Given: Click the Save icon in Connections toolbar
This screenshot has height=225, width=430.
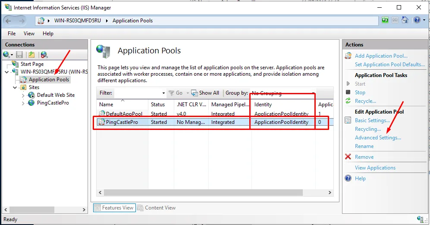Looking at the screenshot, I should point(19,55).
